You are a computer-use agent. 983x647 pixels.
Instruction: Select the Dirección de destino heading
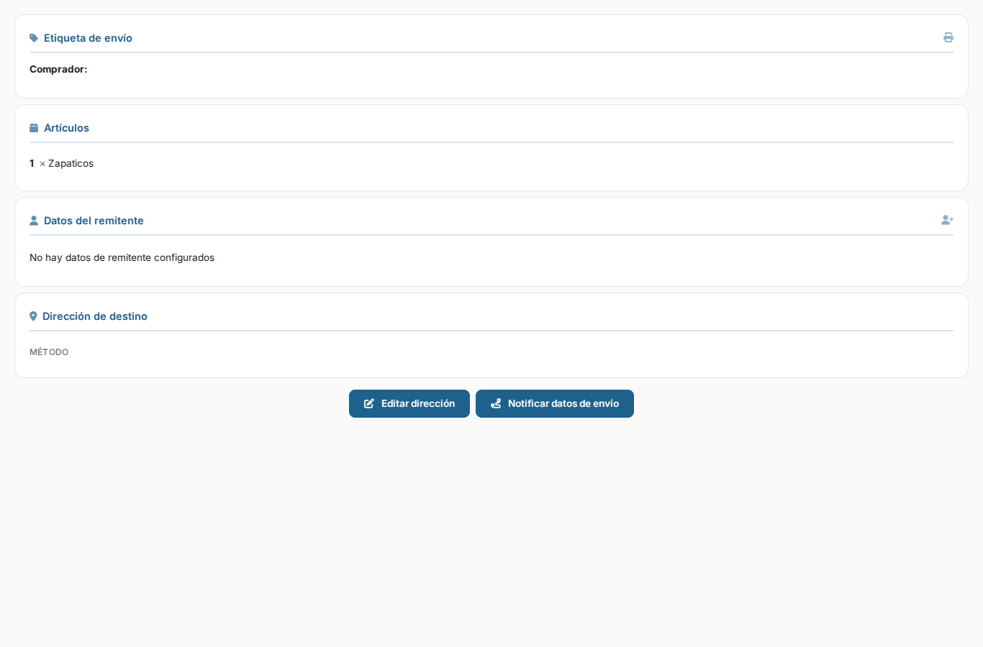[95, 316]
